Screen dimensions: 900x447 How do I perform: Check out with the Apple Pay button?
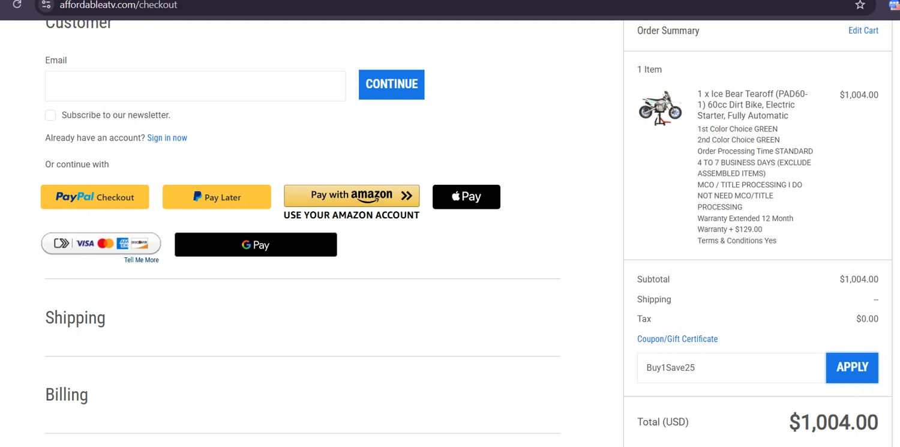point(466,197)
